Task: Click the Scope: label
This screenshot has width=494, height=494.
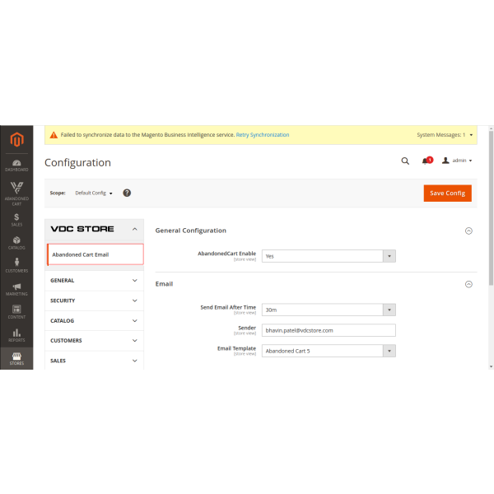Action: [58, 193]
